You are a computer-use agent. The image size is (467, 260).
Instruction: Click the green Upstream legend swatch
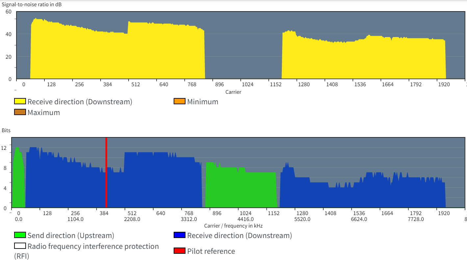(x=20, y=235)
